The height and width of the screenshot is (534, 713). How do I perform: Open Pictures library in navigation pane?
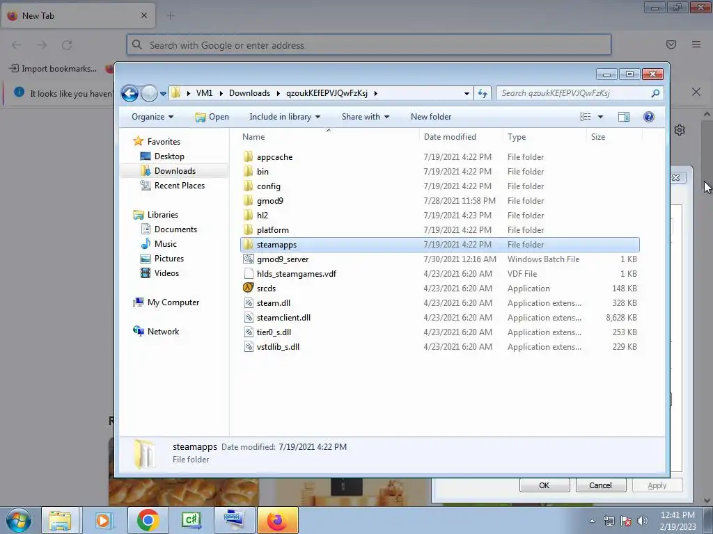coord(169,259)
